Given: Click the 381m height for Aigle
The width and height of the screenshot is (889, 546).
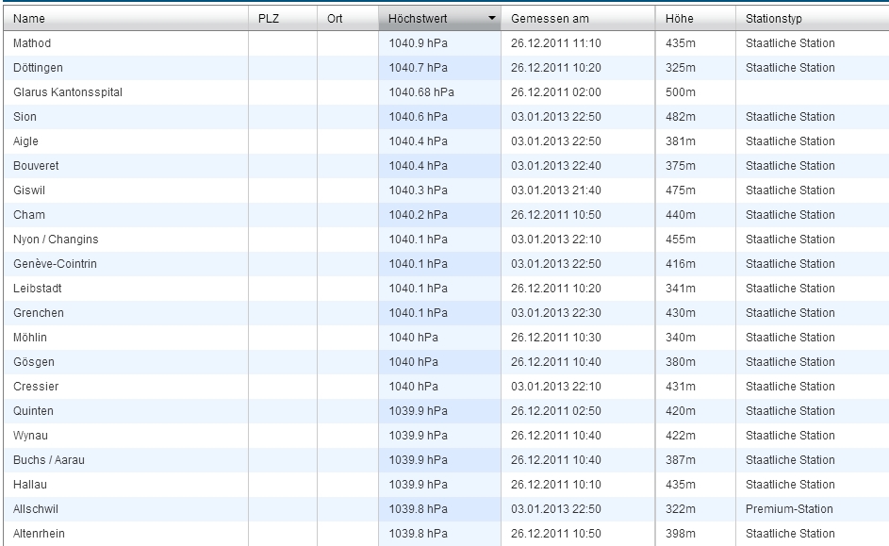Looking at the screenshot, I should coord(681,141).
